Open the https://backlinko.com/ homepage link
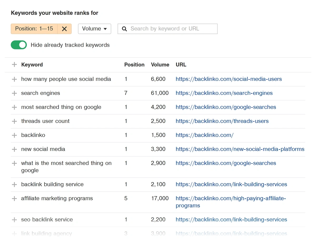The image size is (316, 243). click(204, 135)
